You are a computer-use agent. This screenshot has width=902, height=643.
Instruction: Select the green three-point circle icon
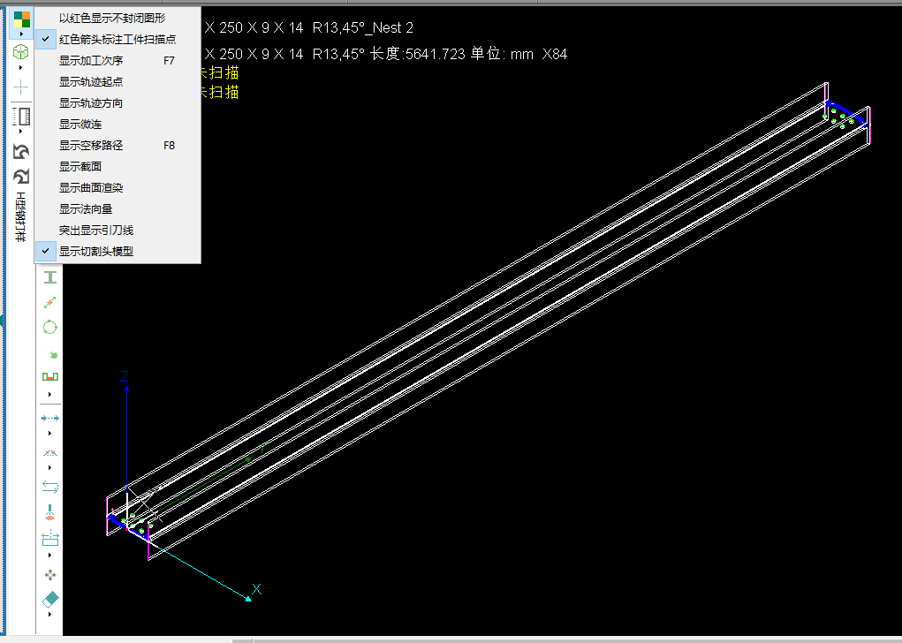50,328
